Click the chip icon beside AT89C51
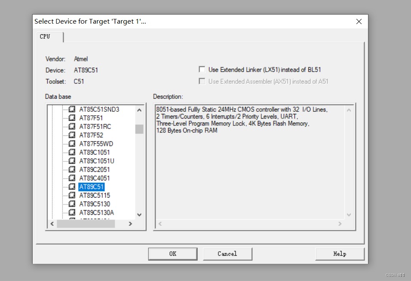 (72, 187)
